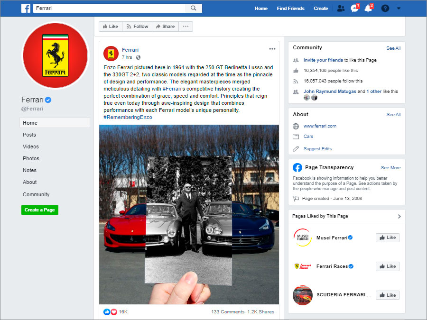Click See More in Page Transparency

[x=391, y=168]
